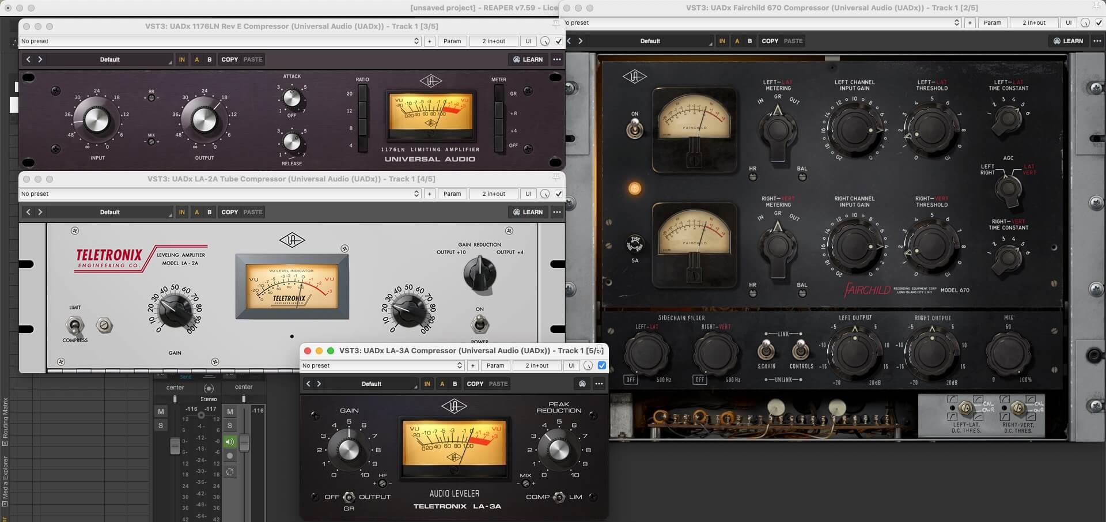Click the three-dots menu in 1176LN plugin
This screenshot has width=1106, height=522.
click(556, 59)
